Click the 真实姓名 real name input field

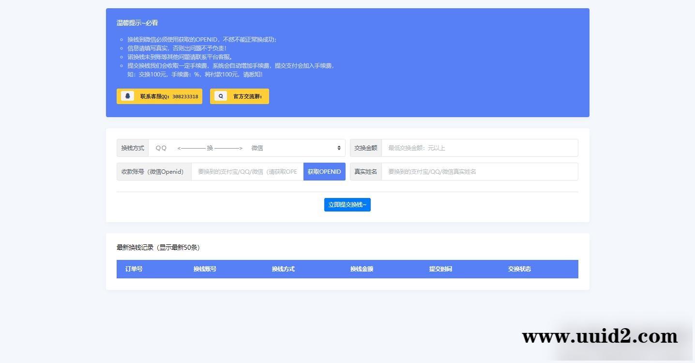[x=479, y=171]
